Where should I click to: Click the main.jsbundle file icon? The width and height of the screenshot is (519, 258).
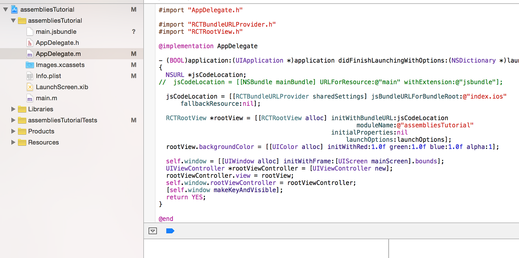[30, 31]
